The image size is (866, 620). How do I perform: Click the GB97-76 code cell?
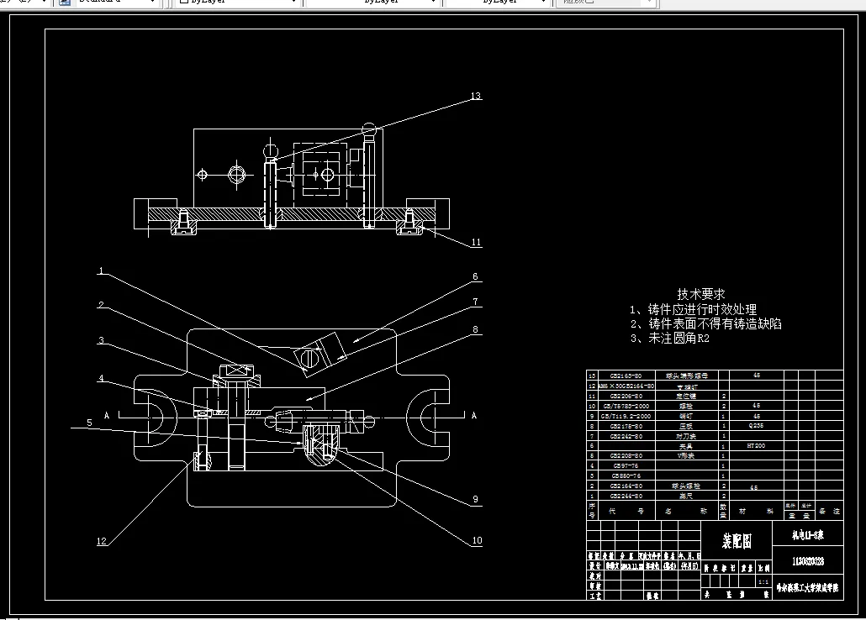coord(626,466)
